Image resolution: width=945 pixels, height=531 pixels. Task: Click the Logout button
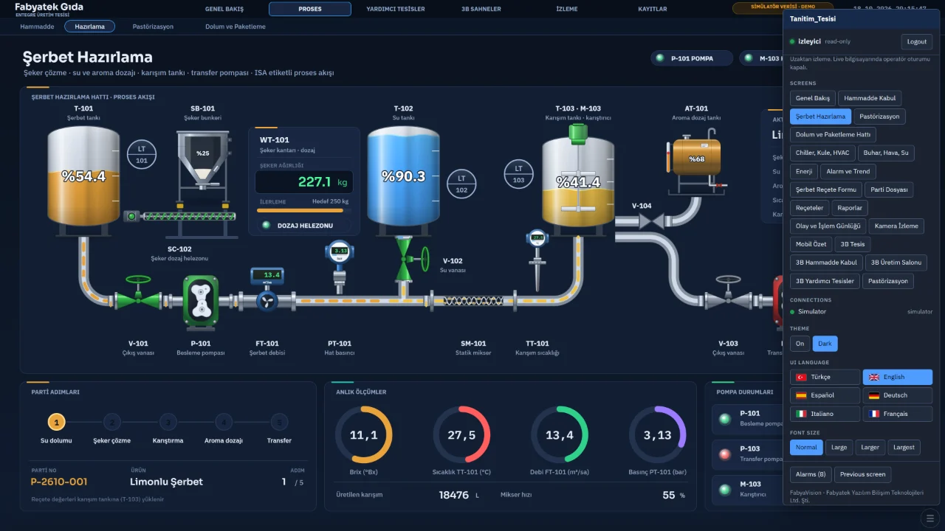(x=916, y=41)
